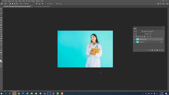
Task: Select the Clone Stamp tool
Action: point(1,30)
